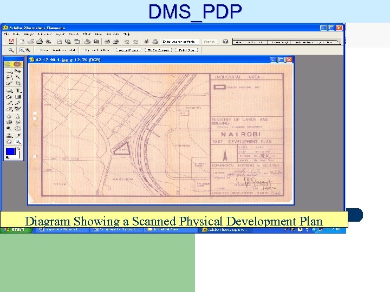Image resolution: width=390 pixels, height=292 pixels.
Task: Click the Fit On Screen button
Action: 158,50
